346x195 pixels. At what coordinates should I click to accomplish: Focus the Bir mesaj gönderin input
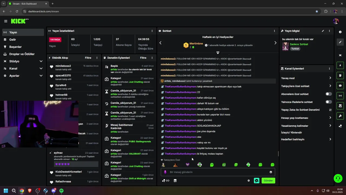tap(218, 172)
